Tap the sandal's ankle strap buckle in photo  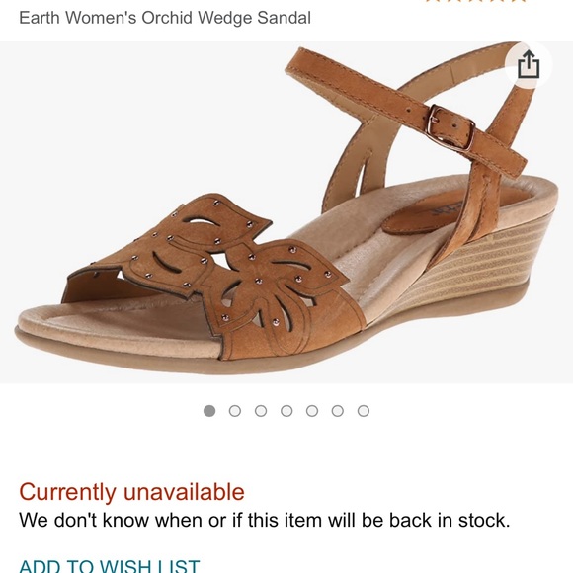[x=451, y=126]
